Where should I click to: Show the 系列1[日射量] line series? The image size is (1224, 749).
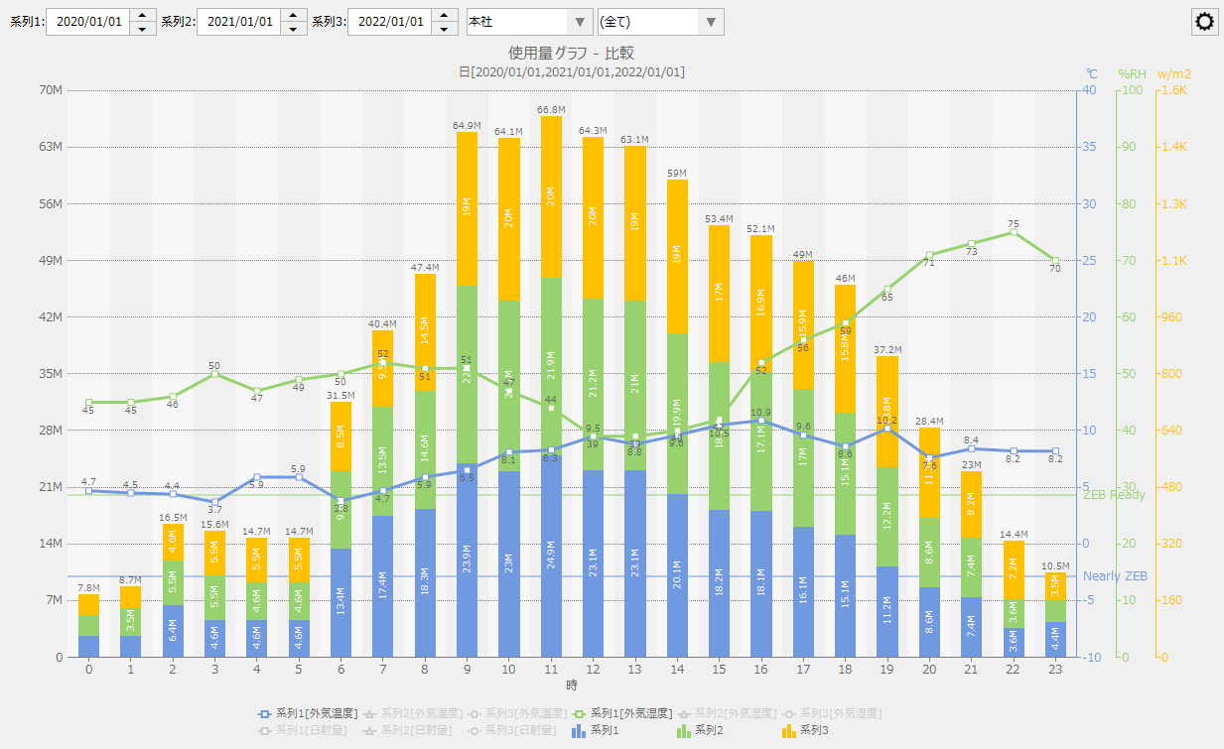point(308,730)
